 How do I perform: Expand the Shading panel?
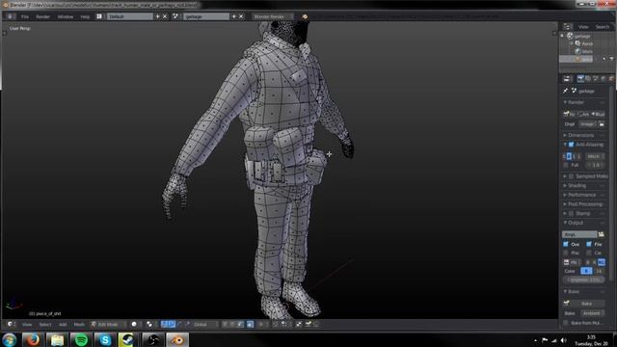click(576, 186)
